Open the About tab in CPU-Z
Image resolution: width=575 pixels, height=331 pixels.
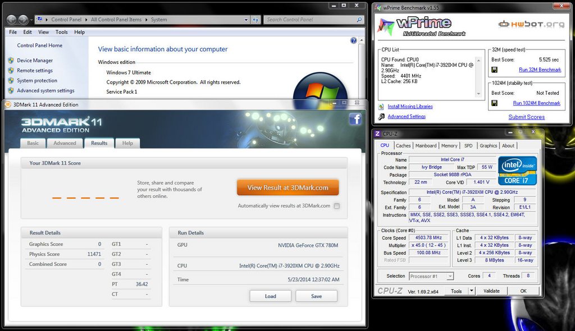click(508, 145)
